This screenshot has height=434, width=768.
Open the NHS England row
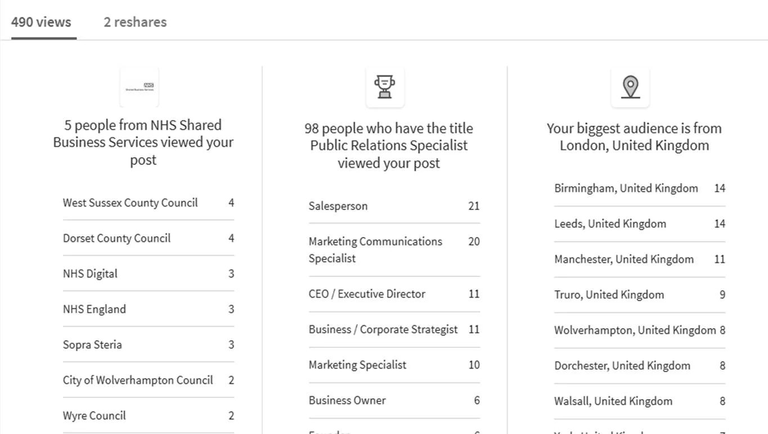click(149, 309)
